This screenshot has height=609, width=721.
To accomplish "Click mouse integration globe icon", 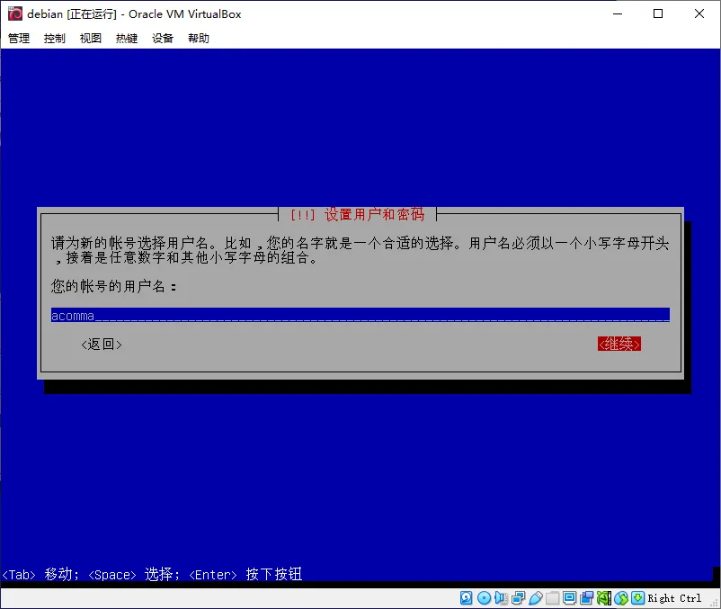I will (x=620, y=598).
